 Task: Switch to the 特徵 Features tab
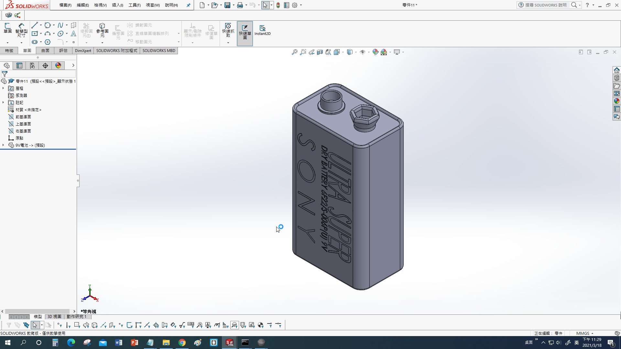[x=9, y=51]
